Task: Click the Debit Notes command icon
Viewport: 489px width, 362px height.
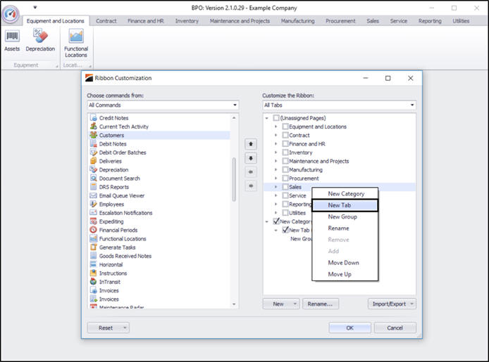Action: (93, 143)
